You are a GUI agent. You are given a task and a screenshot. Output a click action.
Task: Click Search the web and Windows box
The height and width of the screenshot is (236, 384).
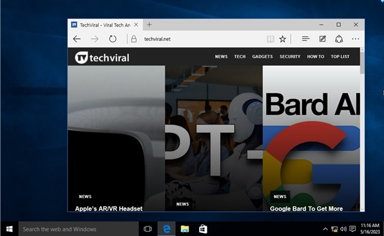click(78, 229)
